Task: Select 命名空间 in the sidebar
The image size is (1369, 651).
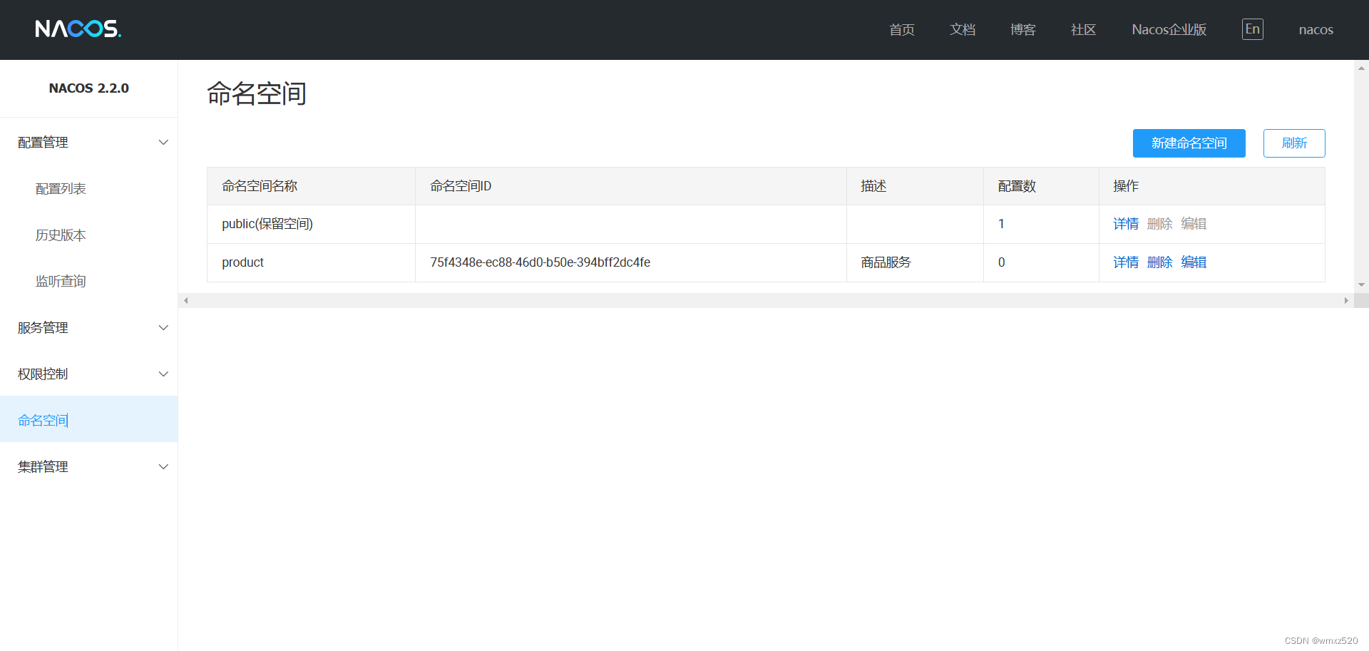Action: [x=88, y=419]
